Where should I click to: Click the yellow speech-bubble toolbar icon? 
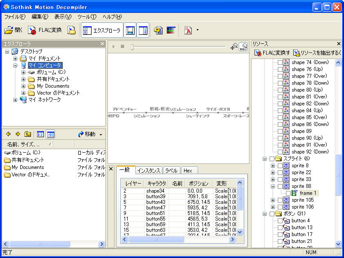point(158,30)
